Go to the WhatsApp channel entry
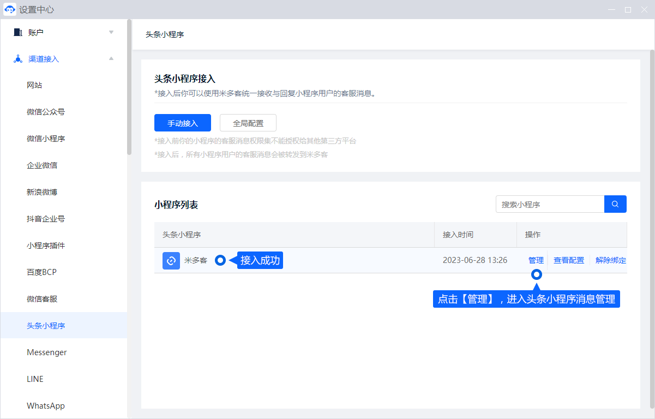655x419 pixels. [46, 406]
